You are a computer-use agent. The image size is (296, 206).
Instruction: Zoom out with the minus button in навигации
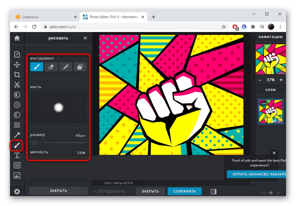pos(260,80)
